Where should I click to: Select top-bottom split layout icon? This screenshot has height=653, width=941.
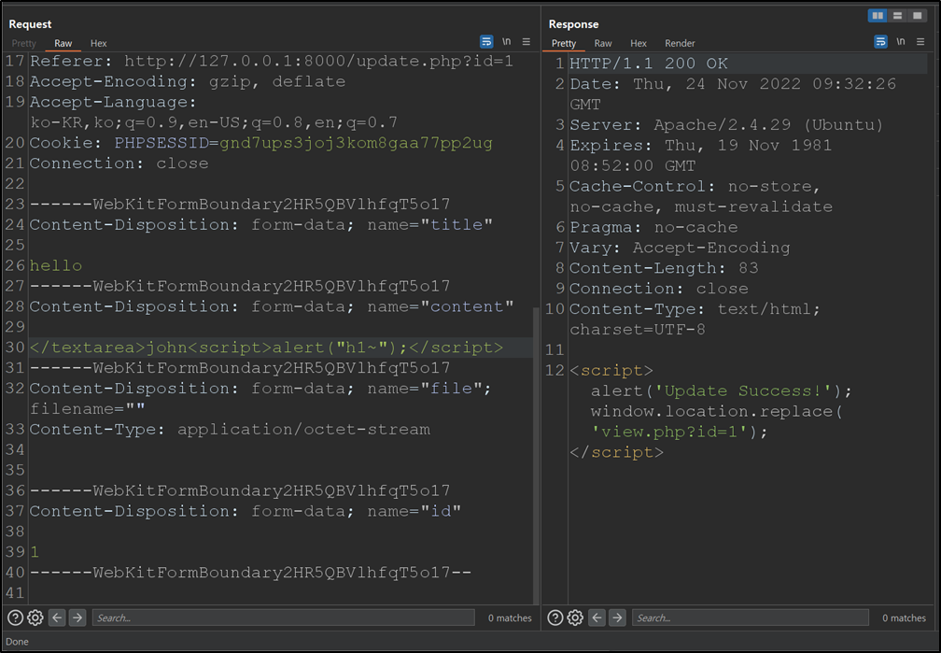[898, 16]
